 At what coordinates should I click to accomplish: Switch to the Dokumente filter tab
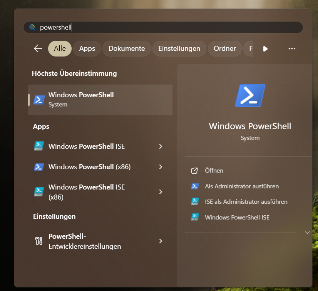(x=127, y=48)
